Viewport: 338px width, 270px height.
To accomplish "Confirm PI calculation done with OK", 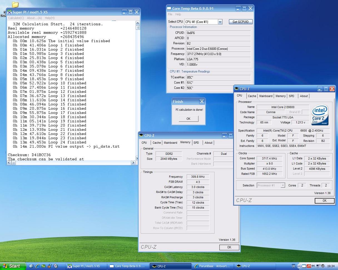I will tap(188, 118).
